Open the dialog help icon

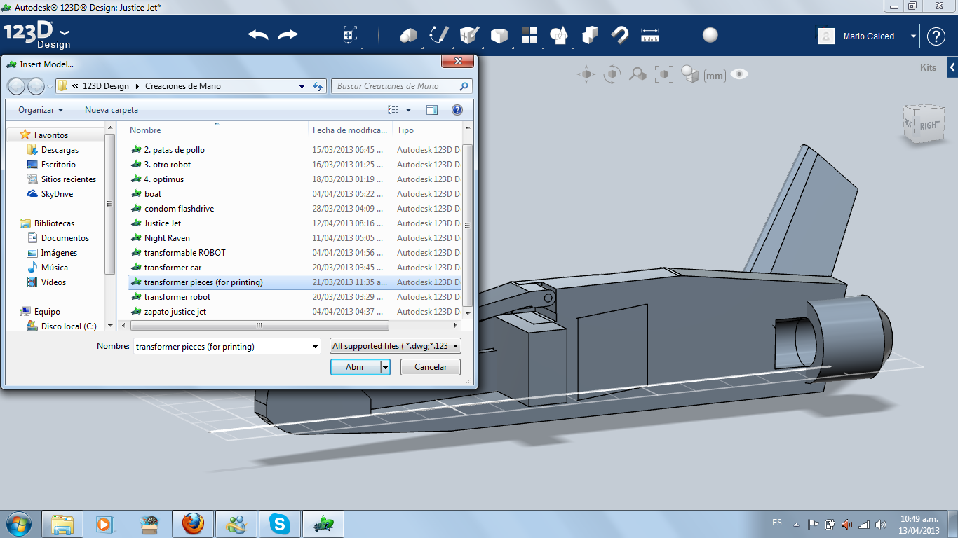(457, 110)
